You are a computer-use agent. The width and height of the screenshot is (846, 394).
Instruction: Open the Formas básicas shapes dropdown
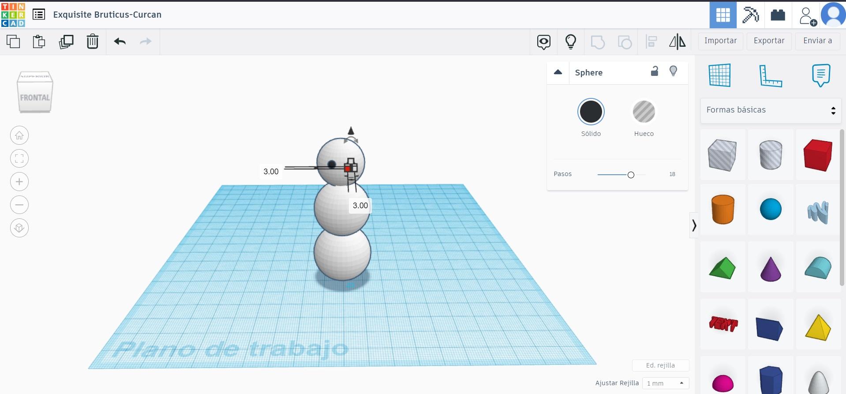pyautogui.click(x=771, y=110)
